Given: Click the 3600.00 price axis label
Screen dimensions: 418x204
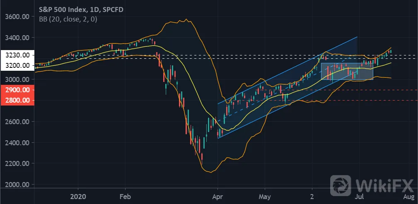Looking at the screenshot, I should (17, 17).
